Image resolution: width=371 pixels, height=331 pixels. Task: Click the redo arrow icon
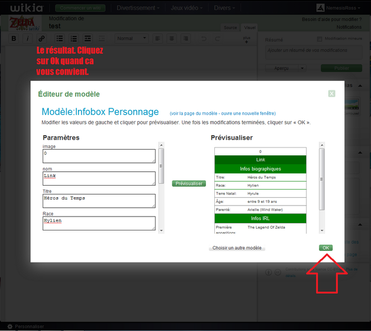218,39
